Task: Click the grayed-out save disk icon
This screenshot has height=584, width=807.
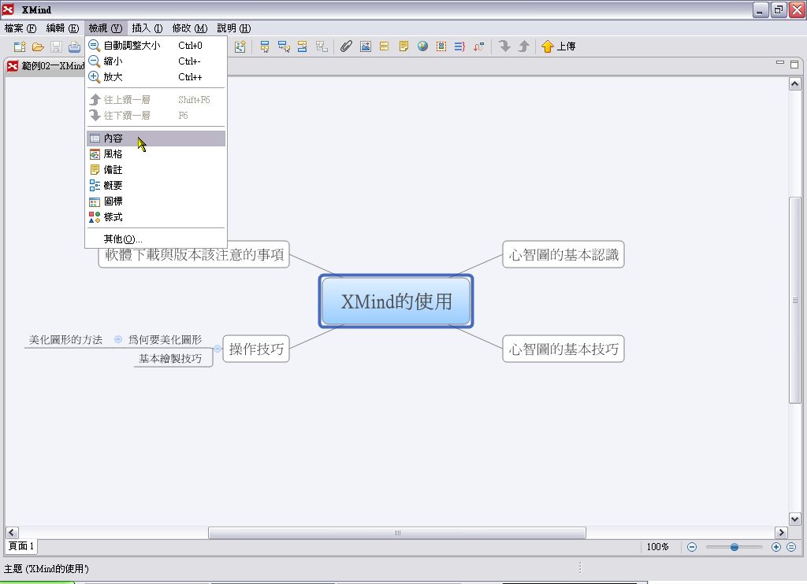Action: [x=56, y=46]
